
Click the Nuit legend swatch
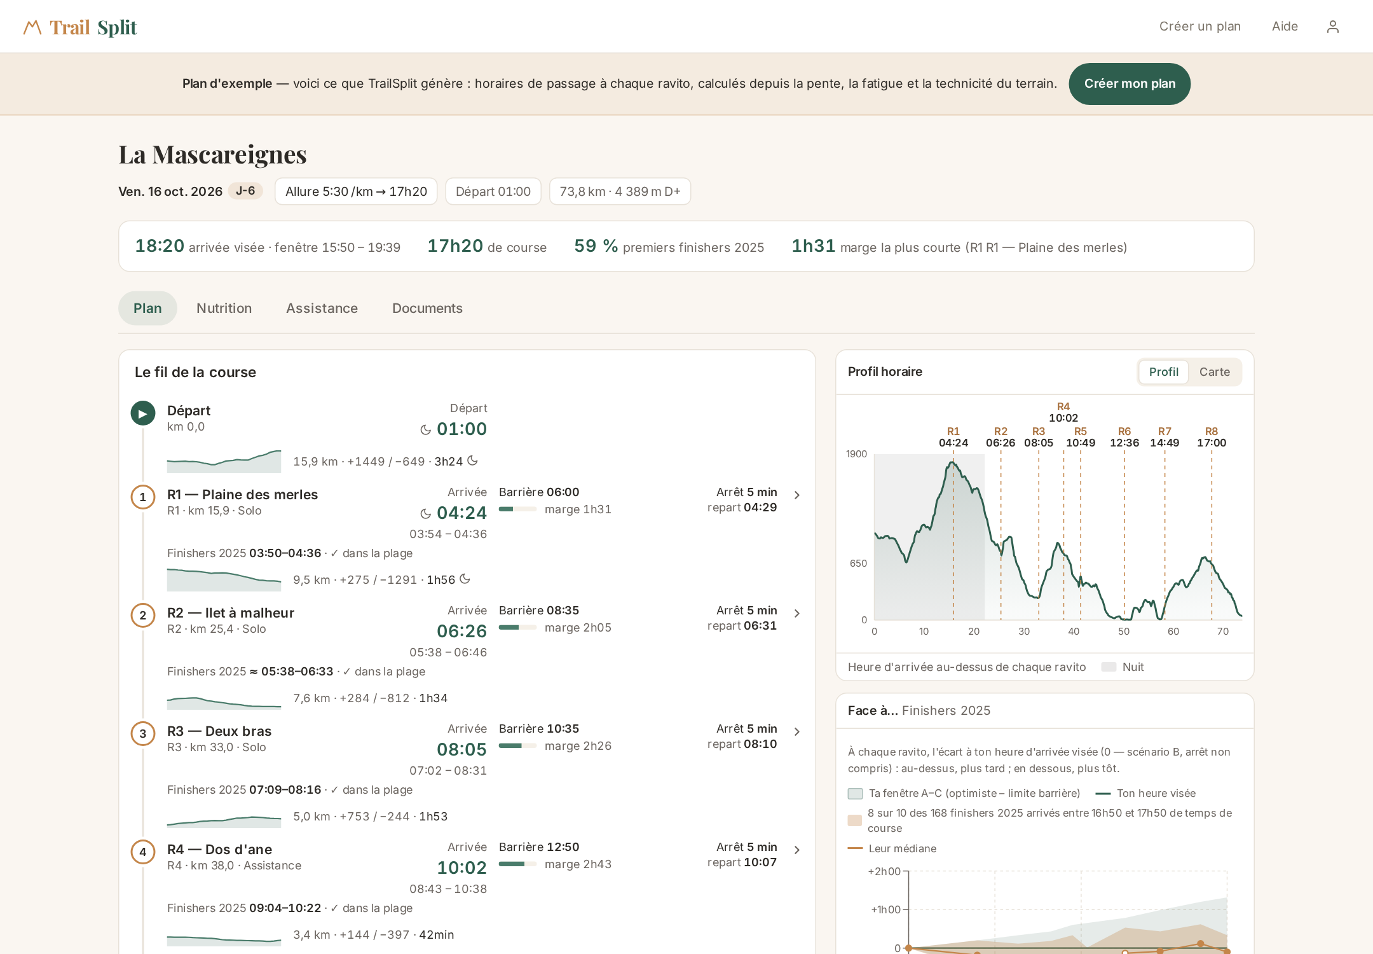1109,667
